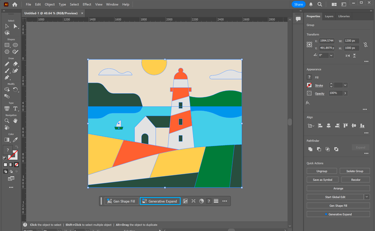The image size is (375, 231).
Task: Pick the Rectangle tool
Action: coord(7,45)
